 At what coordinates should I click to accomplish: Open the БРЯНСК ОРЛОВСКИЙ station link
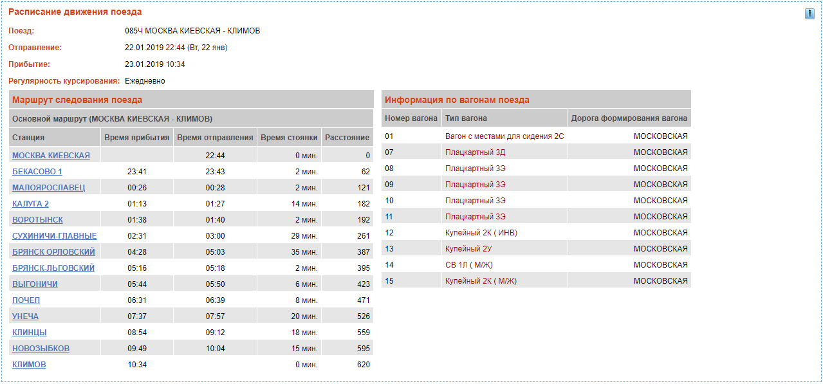(x=53, y=252)
